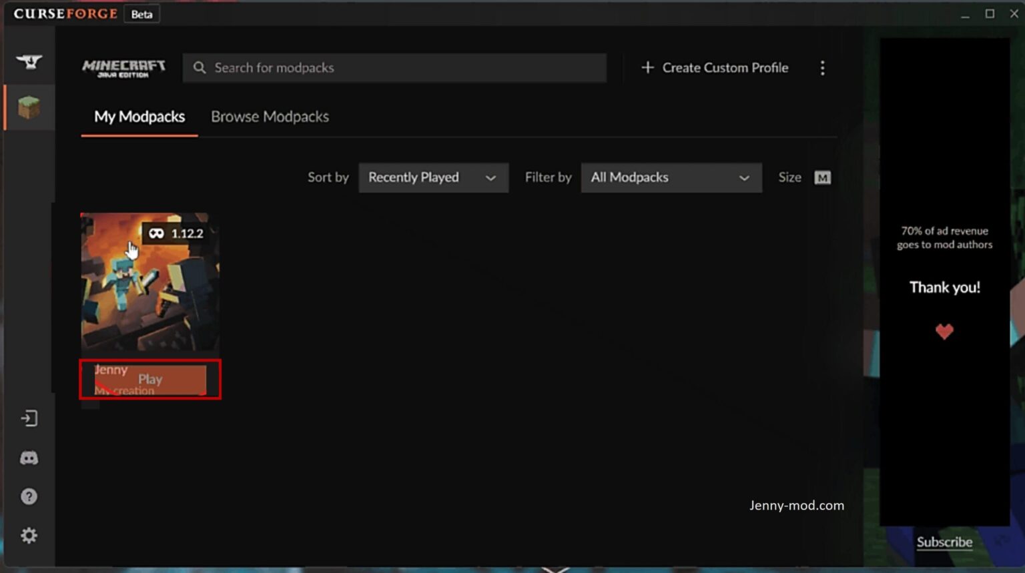Select the My Modpacks tab
This screenshot has height=573, width=1025.
[x=139, y=116]
